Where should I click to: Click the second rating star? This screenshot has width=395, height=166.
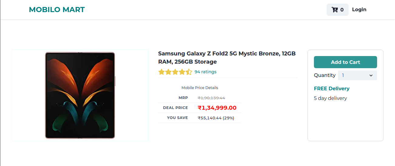(x=168, y=72)
